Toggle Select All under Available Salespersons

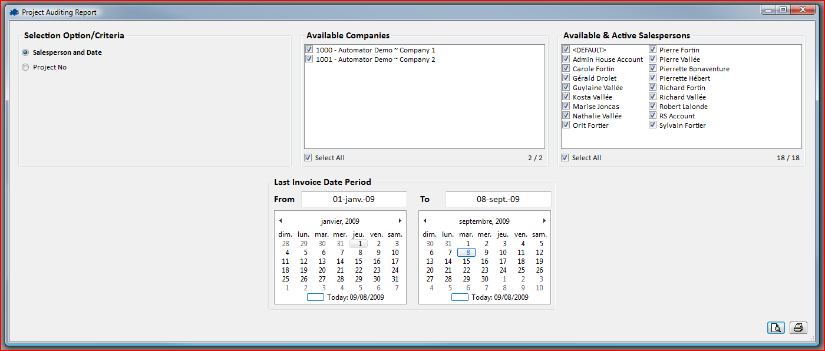click(565, 158)
